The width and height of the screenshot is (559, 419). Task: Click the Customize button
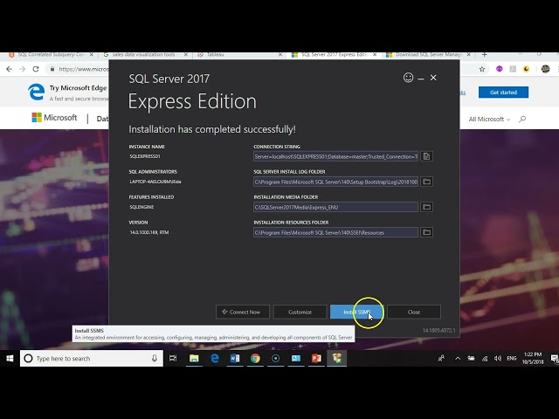[300, 312]
